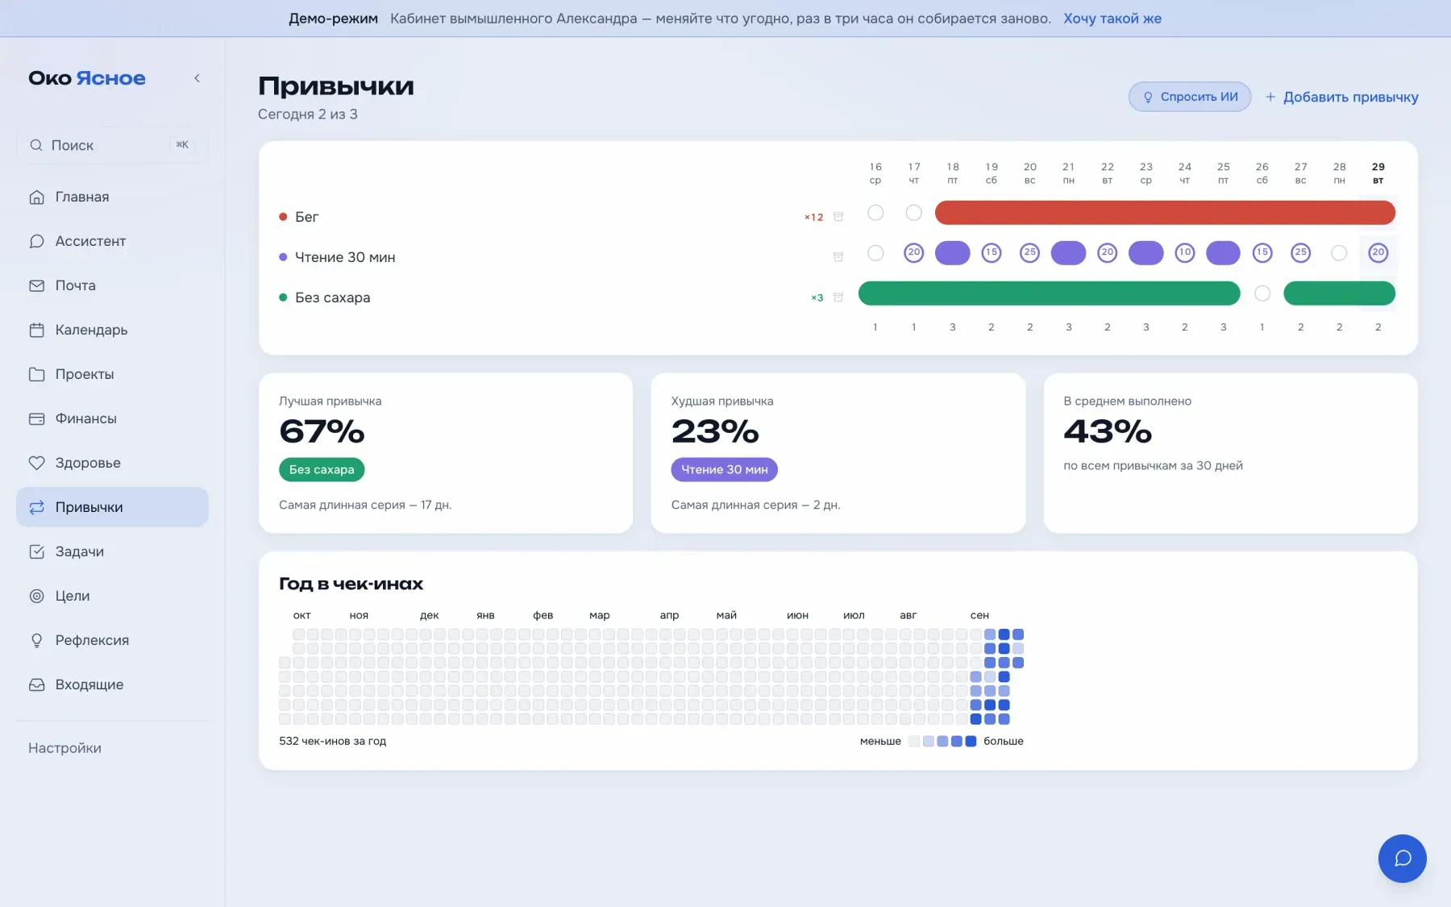Check Бег for day 16 ср
Image resolution: width=1451 pixels, height=907 pixels.
pos(875,213)
